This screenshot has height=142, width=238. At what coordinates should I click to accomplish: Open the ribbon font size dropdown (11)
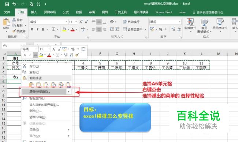tap(76, 22)
